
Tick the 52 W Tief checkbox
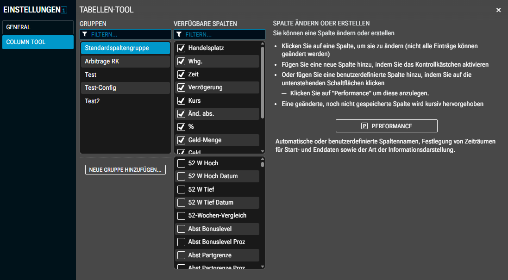click(x=182, y=189)
